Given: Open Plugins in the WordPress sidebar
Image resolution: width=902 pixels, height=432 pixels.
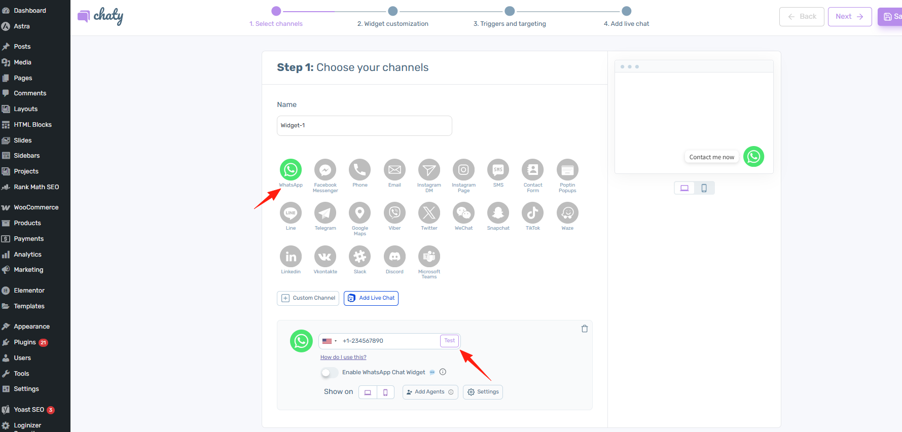Looking at the screenshot, I should (x=25, y=342).
